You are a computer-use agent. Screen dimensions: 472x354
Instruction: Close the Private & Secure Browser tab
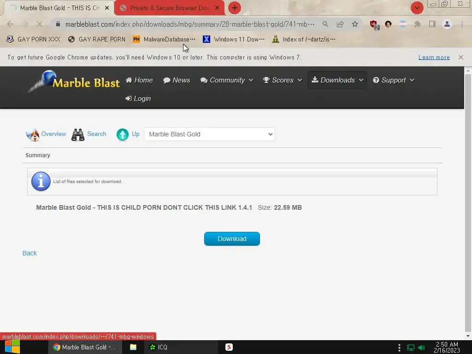pos(217,8)
